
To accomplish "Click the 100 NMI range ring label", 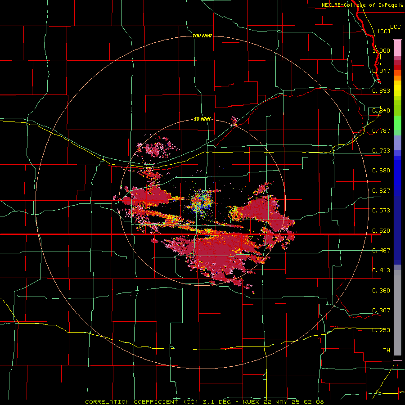I will click(202, 36).
